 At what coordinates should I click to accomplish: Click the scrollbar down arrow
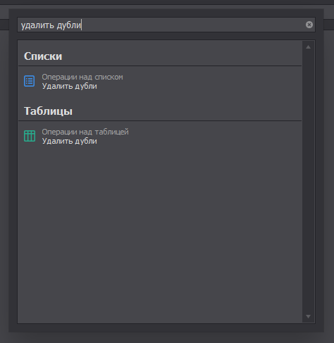pos(308,316)
